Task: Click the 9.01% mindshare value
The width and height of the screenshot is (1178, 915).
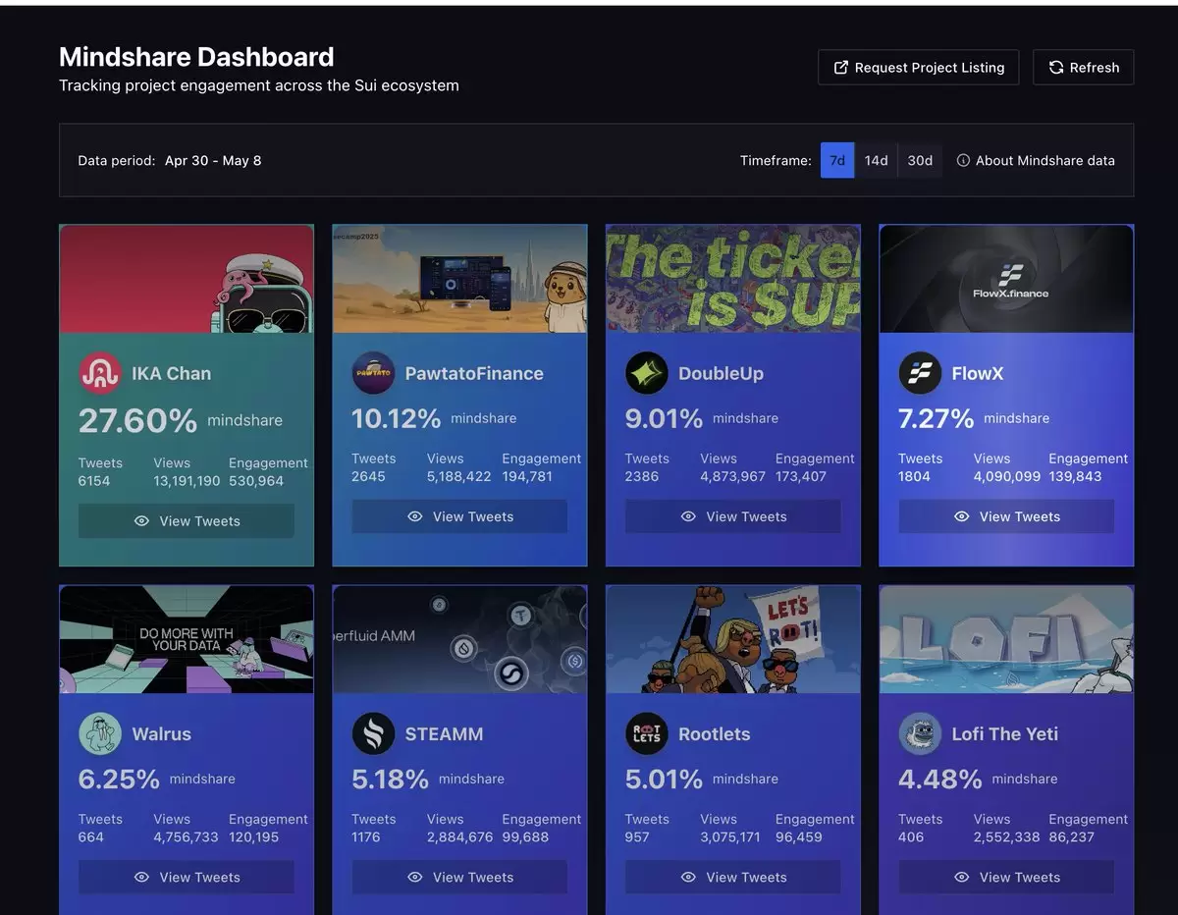Action: [x=664, y=418]
